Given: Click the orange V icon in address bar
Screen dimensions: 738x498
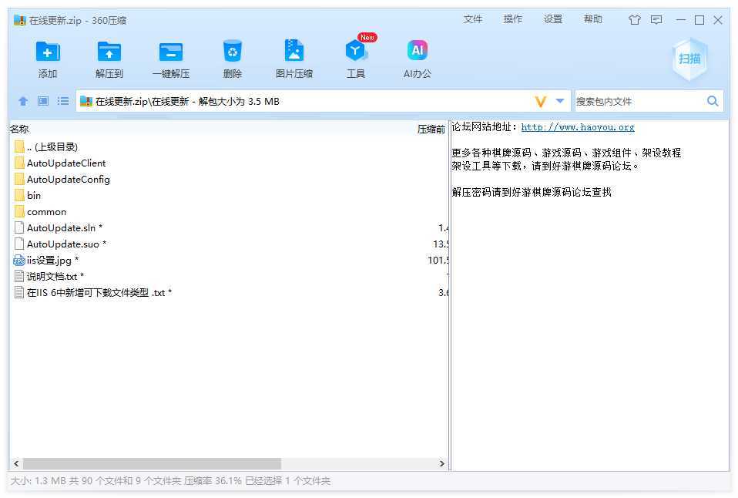Looking at the screenshot, I should tap(541, 101).
